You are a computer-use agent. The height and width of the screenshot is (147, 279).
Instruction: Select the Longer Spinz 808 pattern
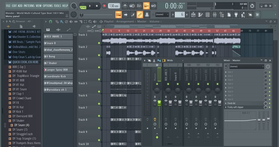click(x=58, y=70)
